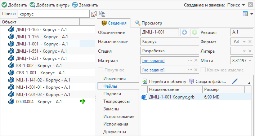Image resolution: width=255 pixels, height=136 pixels.
Task: Click Перейти к объекту button
Action: point(164,81)
